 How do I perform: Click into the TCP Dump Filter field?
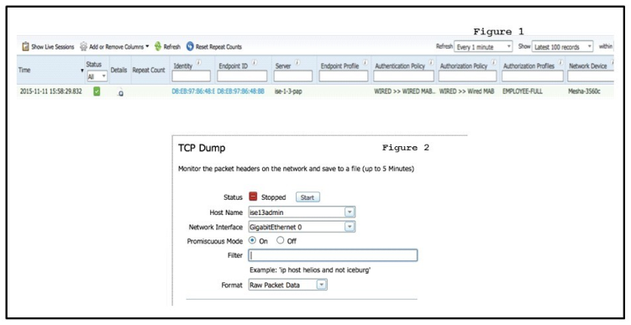[x=333, y=255]
